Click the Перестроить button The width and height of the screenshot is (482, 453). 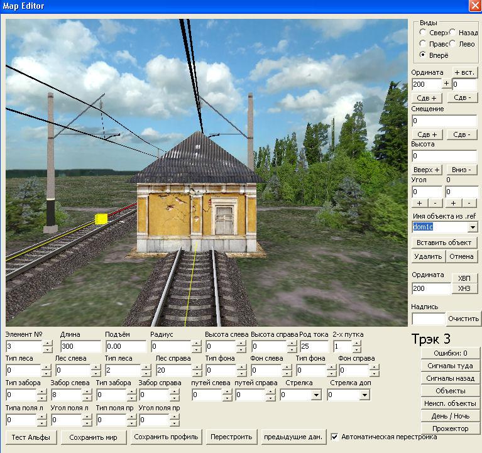[232, 437]
